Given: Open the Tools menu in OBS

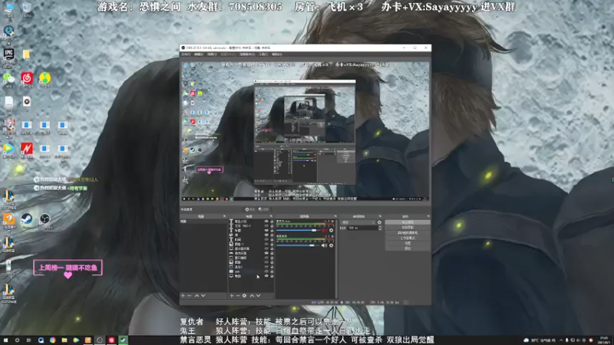Looking at the screenshot, I should pos(263,54).
